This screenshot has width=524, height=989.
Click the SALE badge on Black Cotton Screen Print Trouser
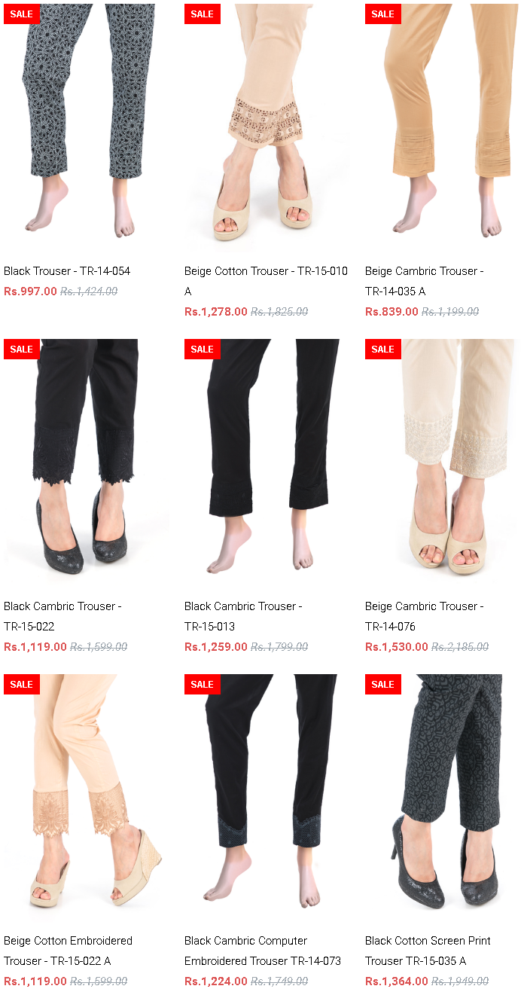pos(383,685)
